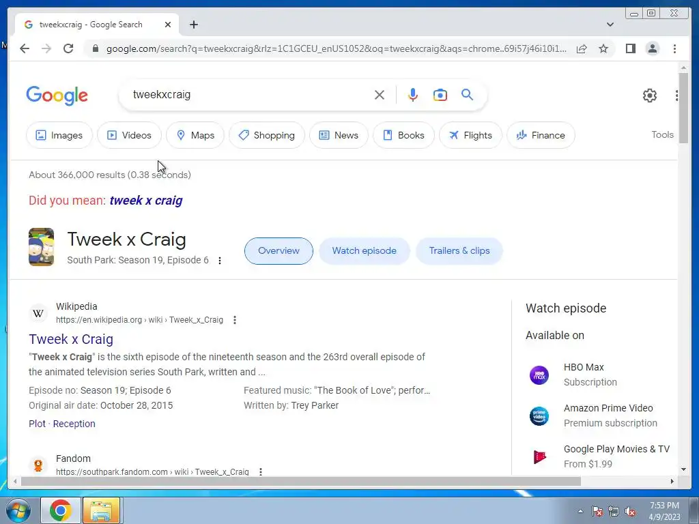Viewport: 699px width, 524px height.
Task: Jump to Reception section link
Action: tap(74, 424)
